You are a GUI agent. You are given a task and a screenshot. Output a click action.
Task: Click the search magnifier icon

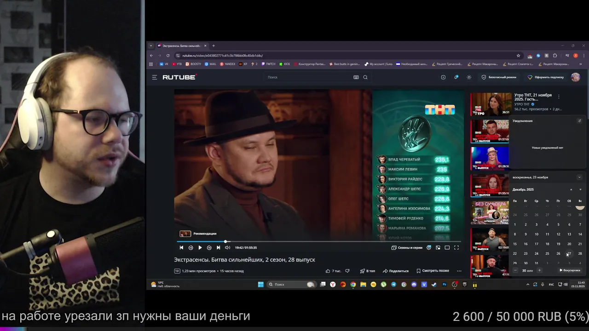tap(365, 77)
